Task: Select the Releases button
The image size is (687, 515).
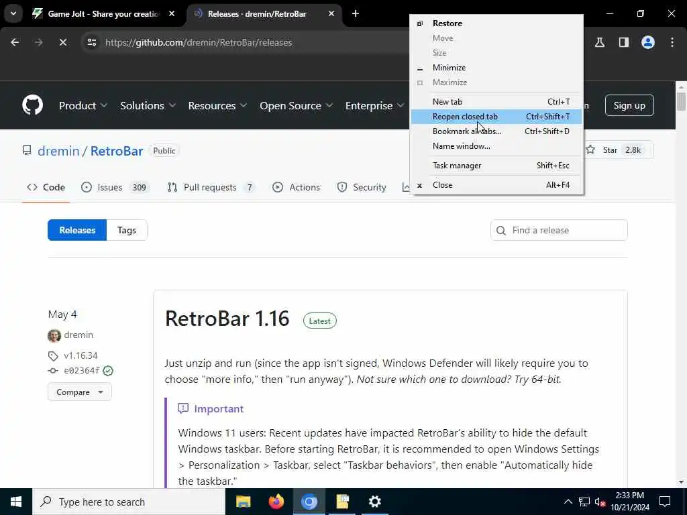Action: [77, 230]
